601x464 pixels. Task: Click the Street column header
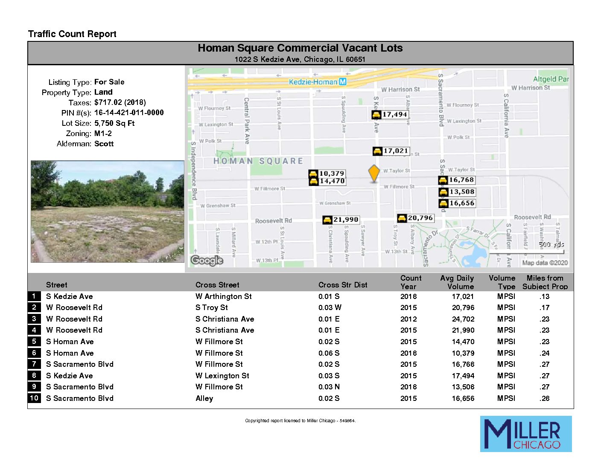click(x=57, y=285)
